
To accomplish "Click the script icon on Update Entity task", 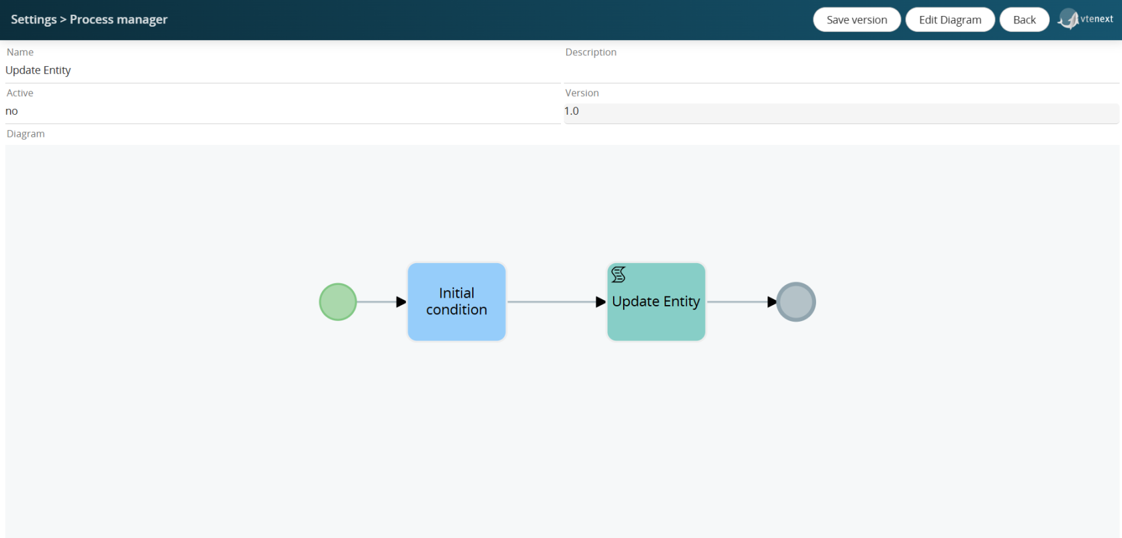I will pyautogui.click(x=618, y=274).
